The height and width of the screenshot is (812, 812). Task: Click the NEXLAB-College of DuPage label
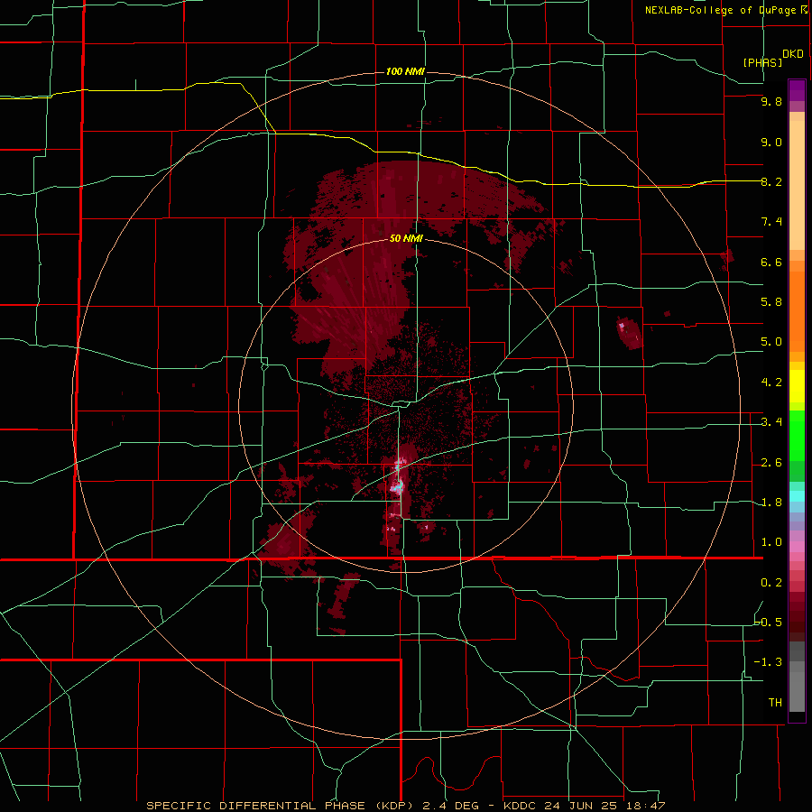pyautogui.click(x=721, y=10)
